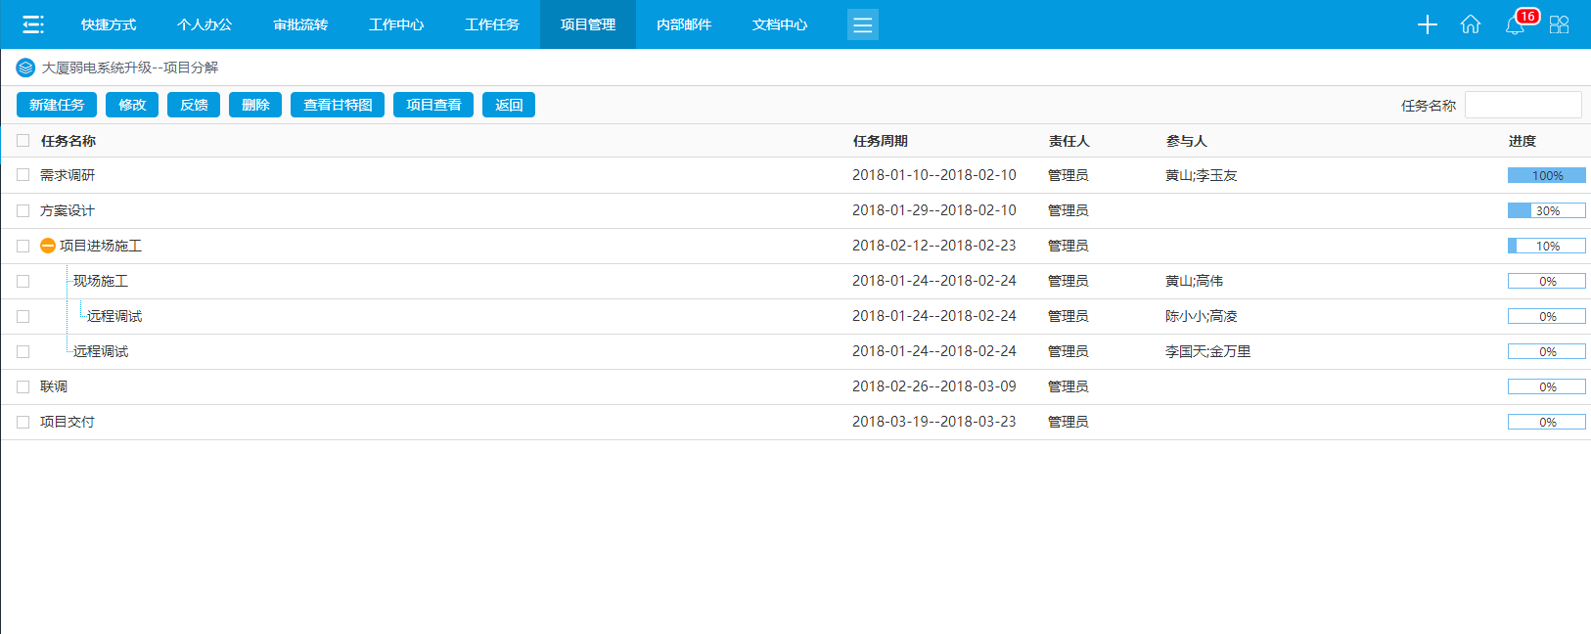Go to home via house icon
1591x634 pixels.
click(x=1470, y=24)
